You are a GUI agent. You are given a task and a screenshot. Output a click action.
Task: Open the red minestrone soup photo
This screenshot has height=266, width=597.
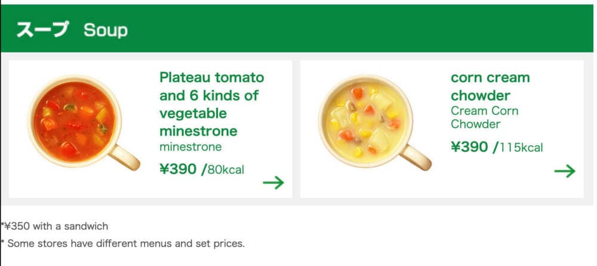click(83, 123)
